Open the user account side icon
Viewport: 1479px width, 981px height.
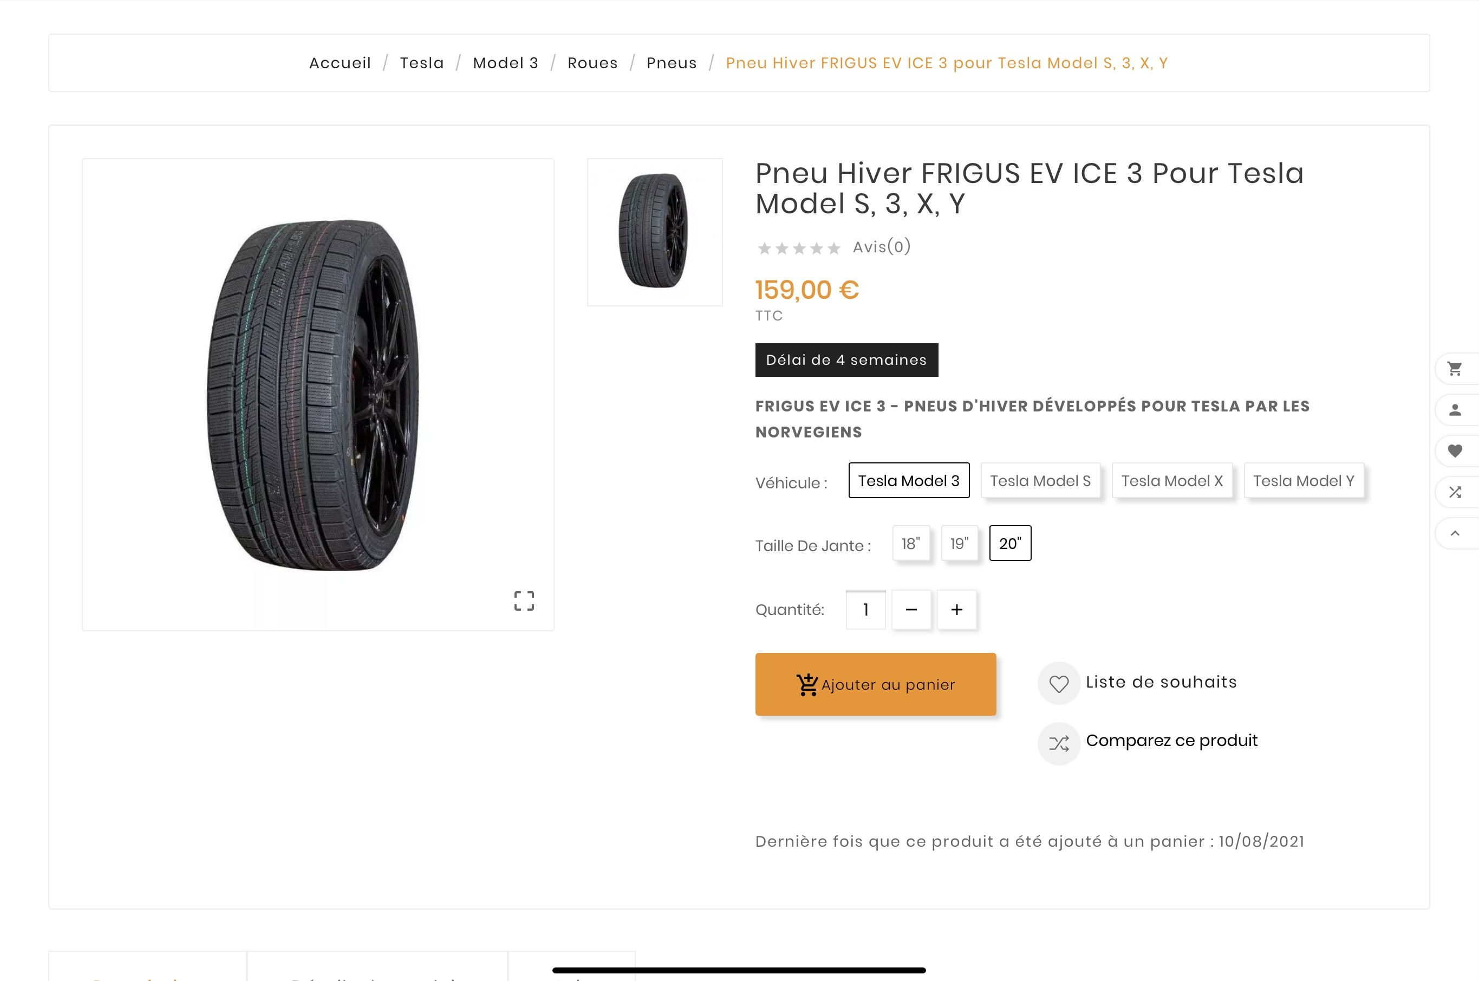[1455, 410]
